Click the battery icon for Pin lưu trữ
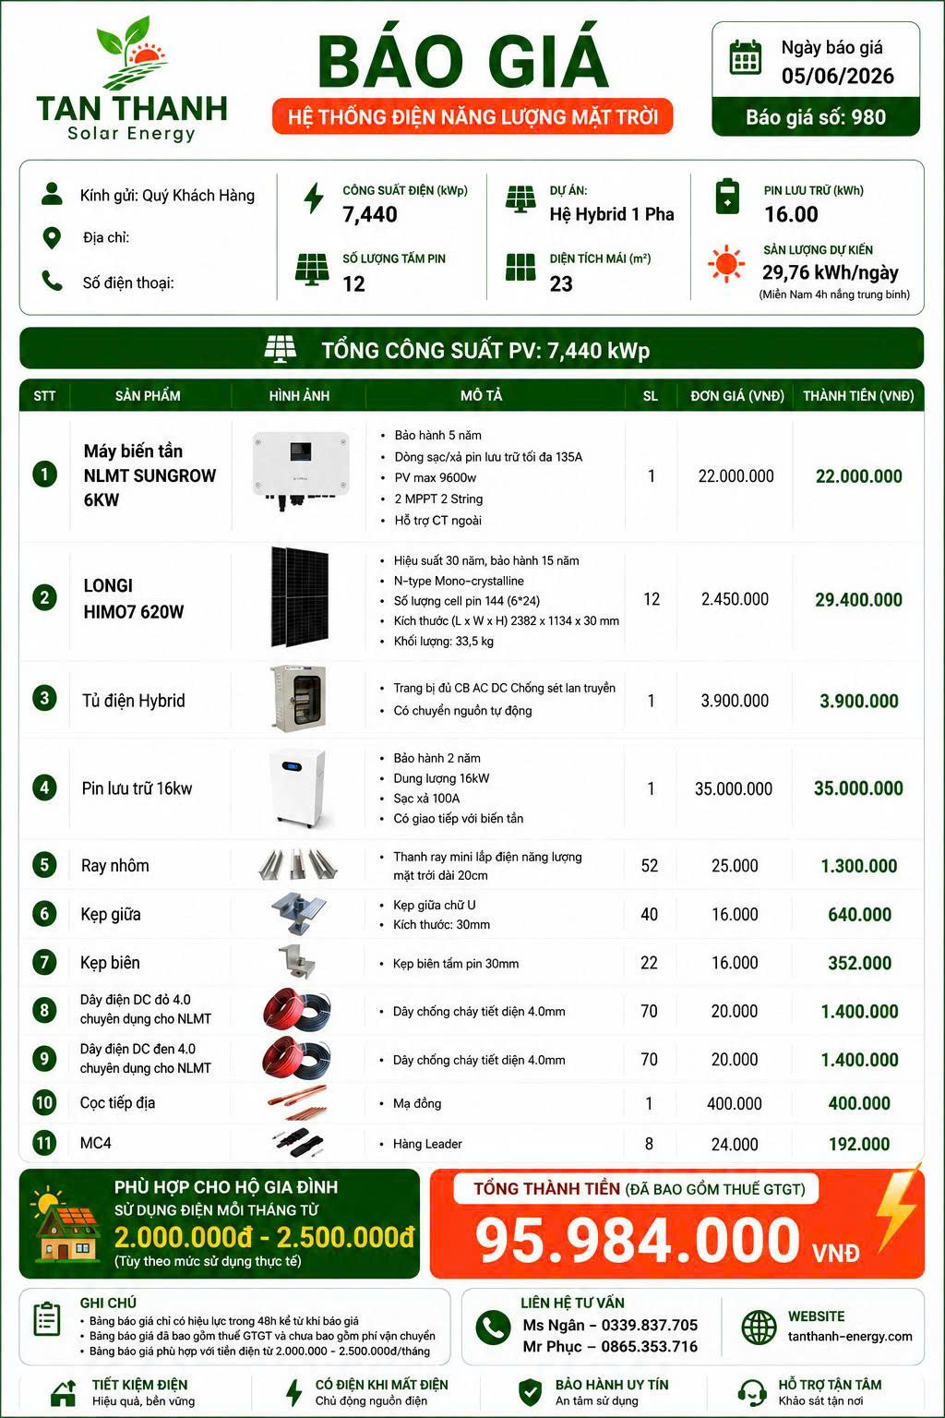Image resolution: width=945 pixels, height=1418 pixels. (x=728, y=197)
